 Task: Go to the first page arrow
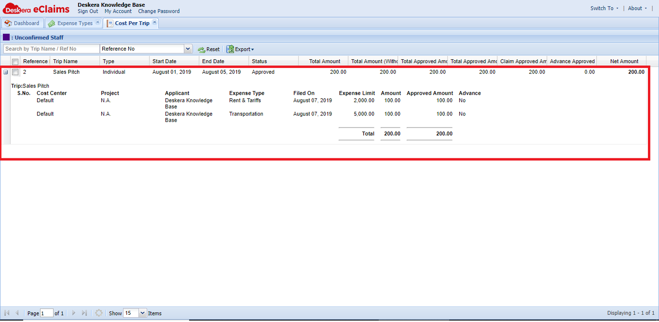tap(7, 313)
